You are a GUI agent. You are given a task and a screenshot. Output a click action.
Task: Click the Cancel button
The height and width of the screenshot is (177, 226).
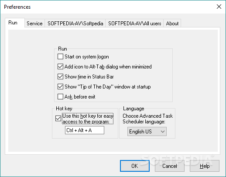pyautogui.click(x=170, y=166)
